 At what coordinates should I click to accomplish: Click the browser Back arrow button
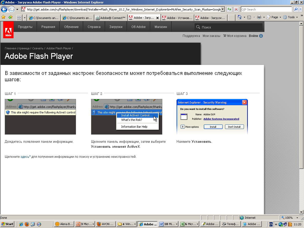pyautogui.click(x=4, y=9)
